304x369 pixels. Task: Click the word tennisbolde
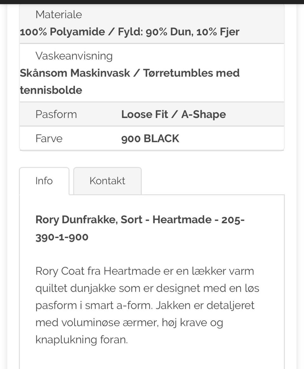(x=51, y=90)
